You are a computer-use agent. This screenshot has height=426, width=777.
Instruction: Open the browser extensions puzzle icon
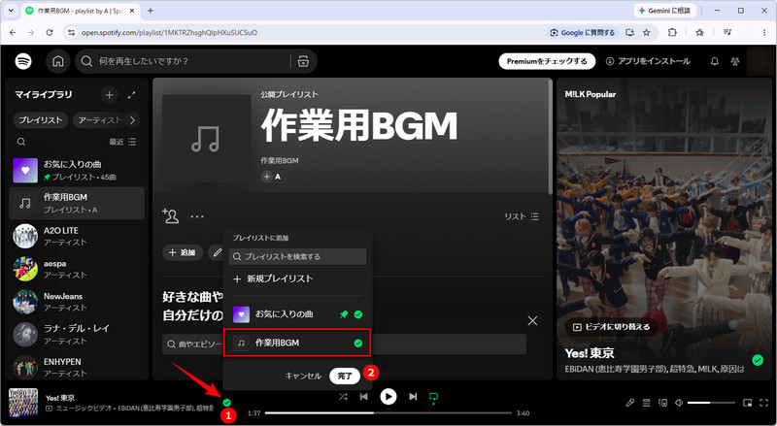672,33
